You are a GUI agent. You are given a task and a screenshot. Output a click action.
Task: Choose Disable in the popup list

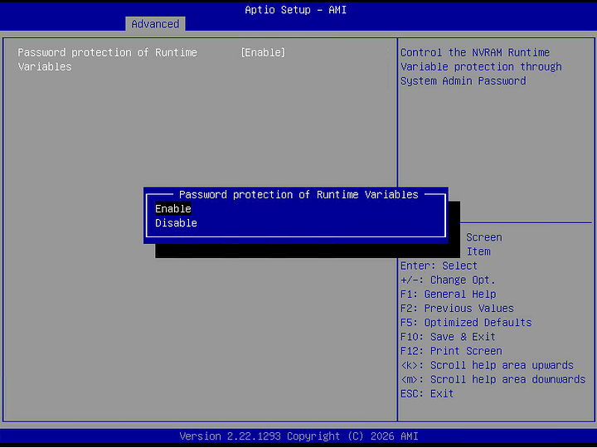click(x=176, y=223)
